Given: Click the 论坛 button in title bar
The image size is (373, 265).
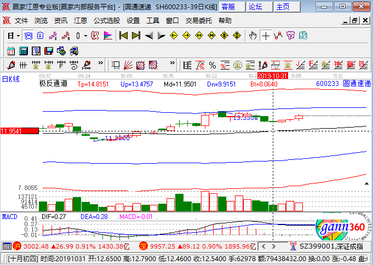Looking at the screenshot, I should click(x=259, y=7).
